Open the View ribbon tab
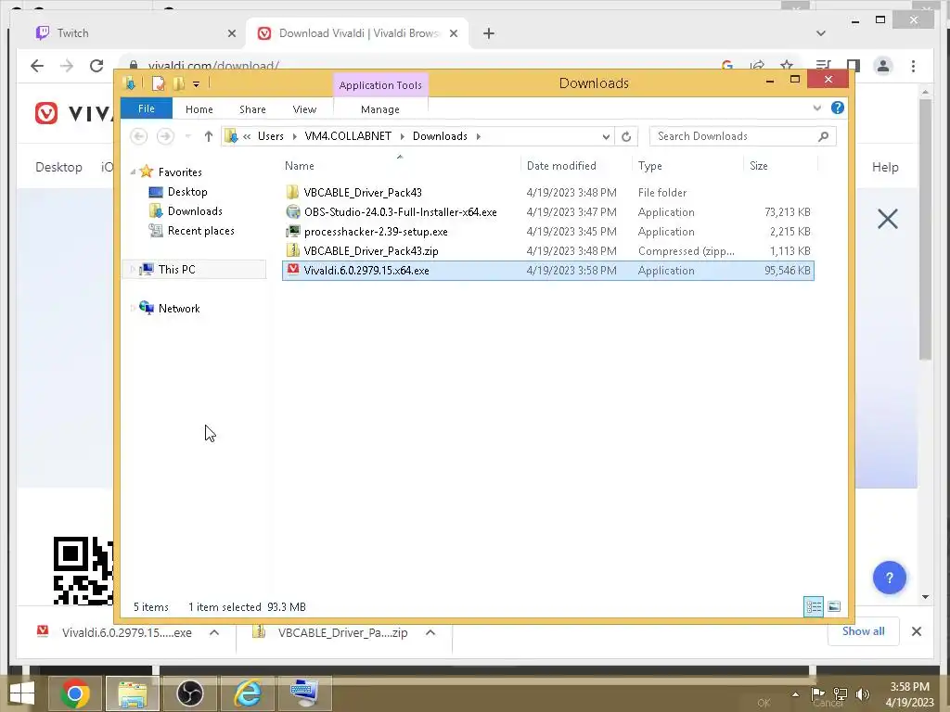The height and width of the screenshot is (712, 950). (304, 109)
